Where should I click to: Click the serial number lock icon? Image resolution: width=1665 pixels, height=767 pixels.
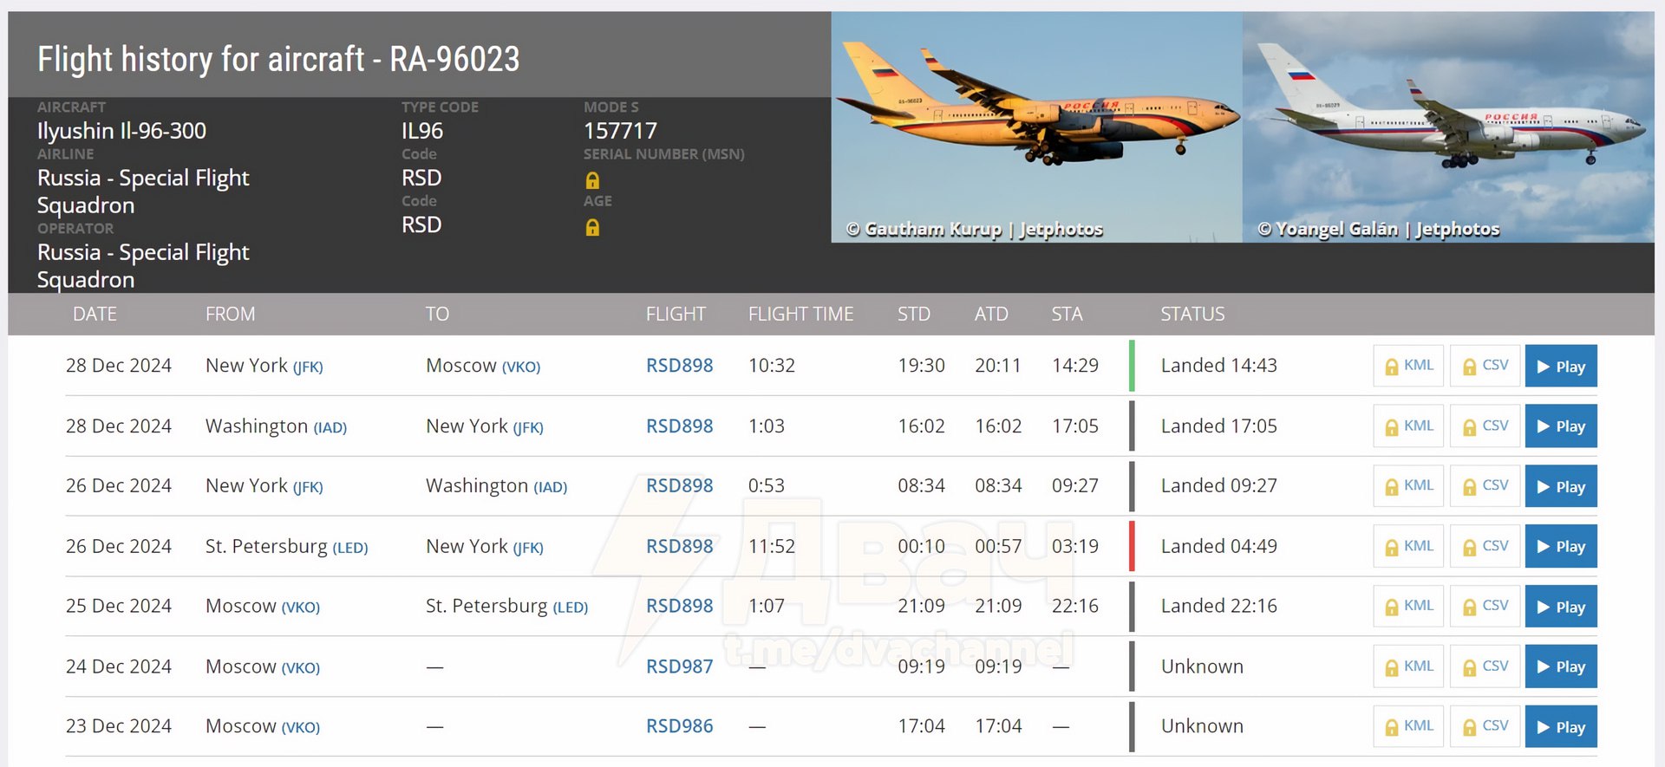click(592, 180)
